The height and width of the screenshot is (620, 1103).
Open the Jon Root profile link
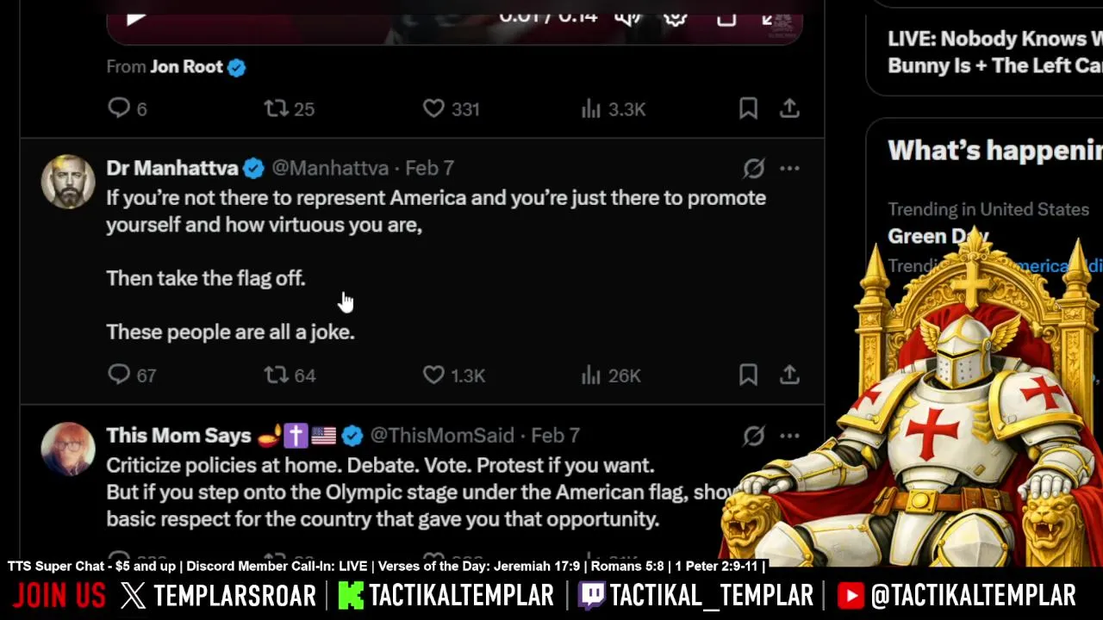coord(186,66)
